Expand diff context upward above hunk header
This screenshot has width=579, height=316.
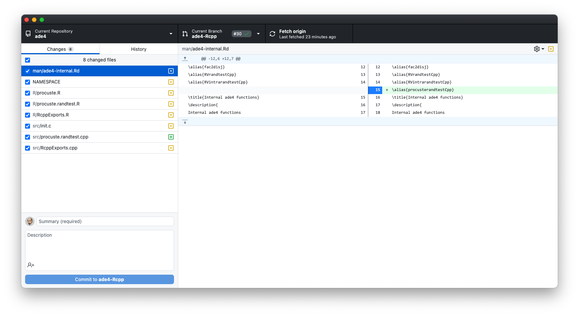(x=185, y=59)
